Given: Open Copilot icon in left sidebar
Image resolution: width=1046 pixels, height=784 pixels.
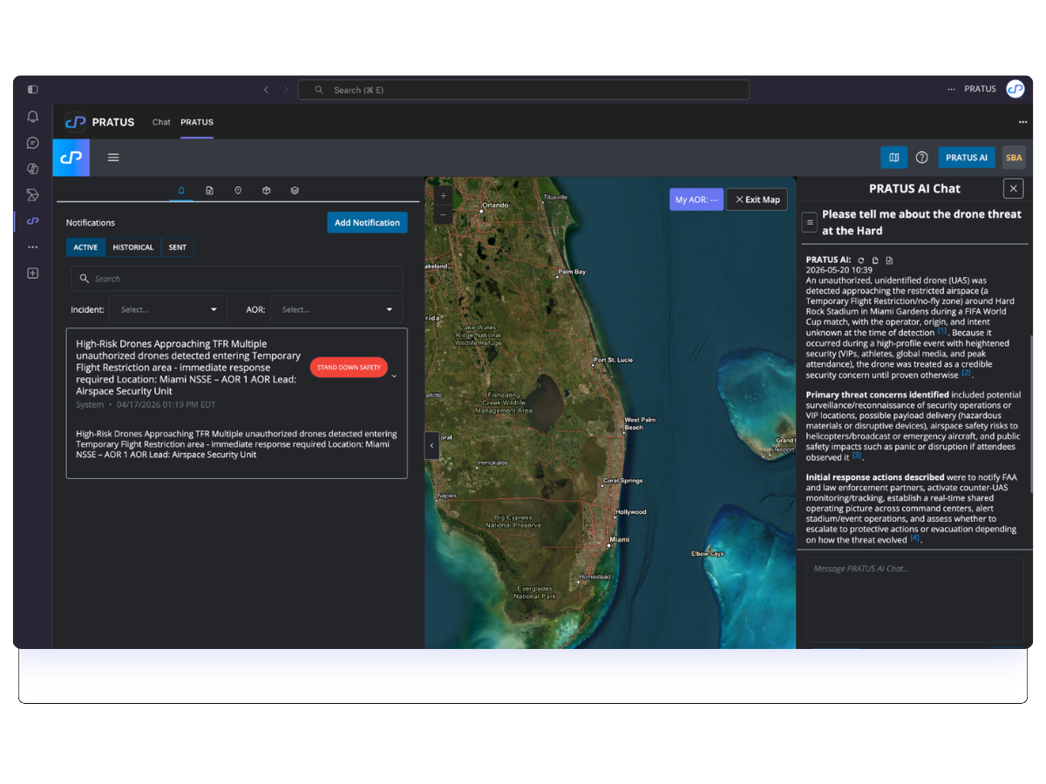Looking at the screenshot, I should pyautogui.click(x=33, y=169).
